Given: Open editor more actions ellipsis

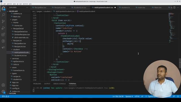Looking at the screenshot, I should (x=178, y=8).
